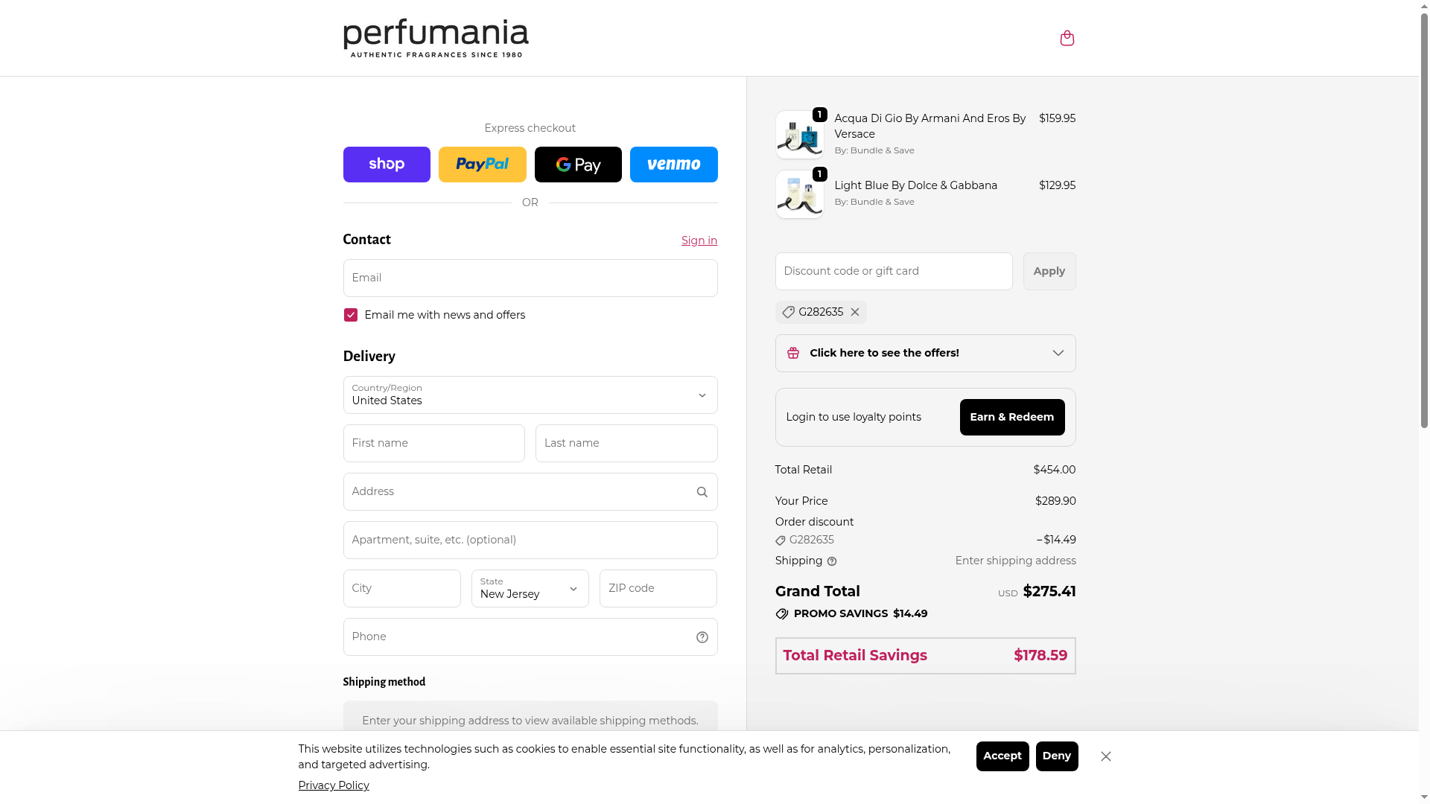Choose the PayPal express checkout button
This screenshot has width=1430, height=804.
tap(482, 165)
